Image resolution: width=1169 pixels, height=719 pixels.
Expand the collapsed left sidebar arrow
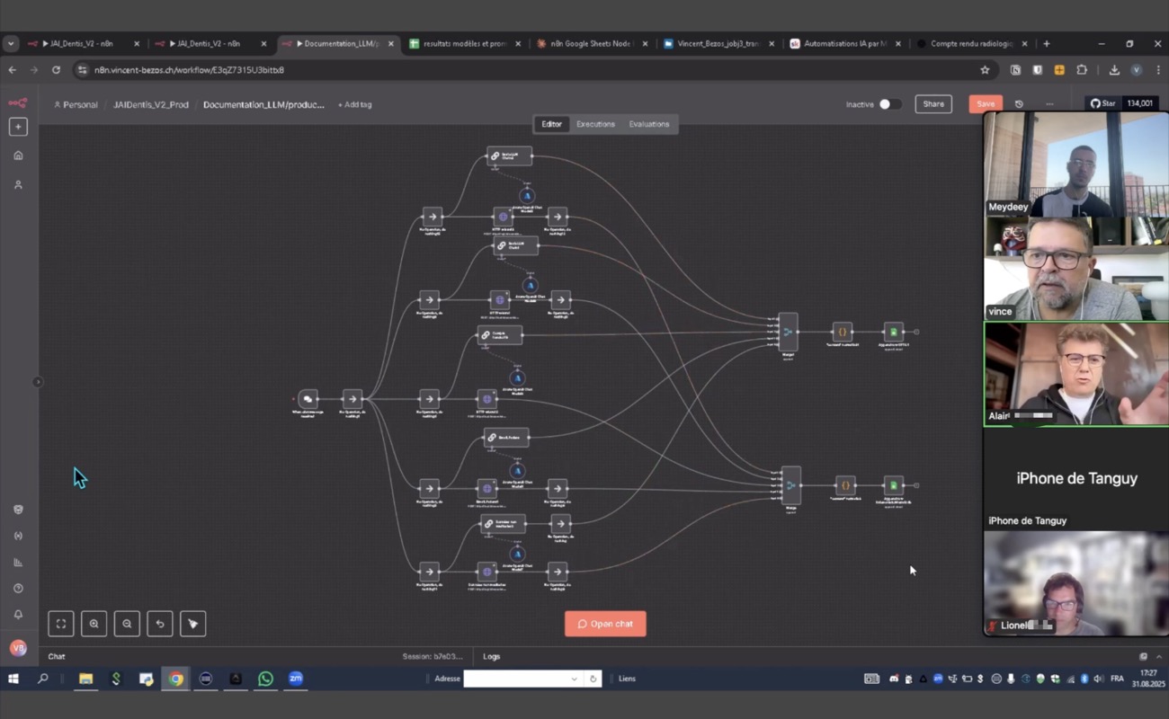click(x=38, y=382)
